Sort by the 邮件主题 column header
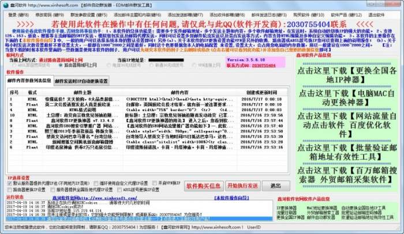This screenshot has width=404, height=234. (83, 92)
